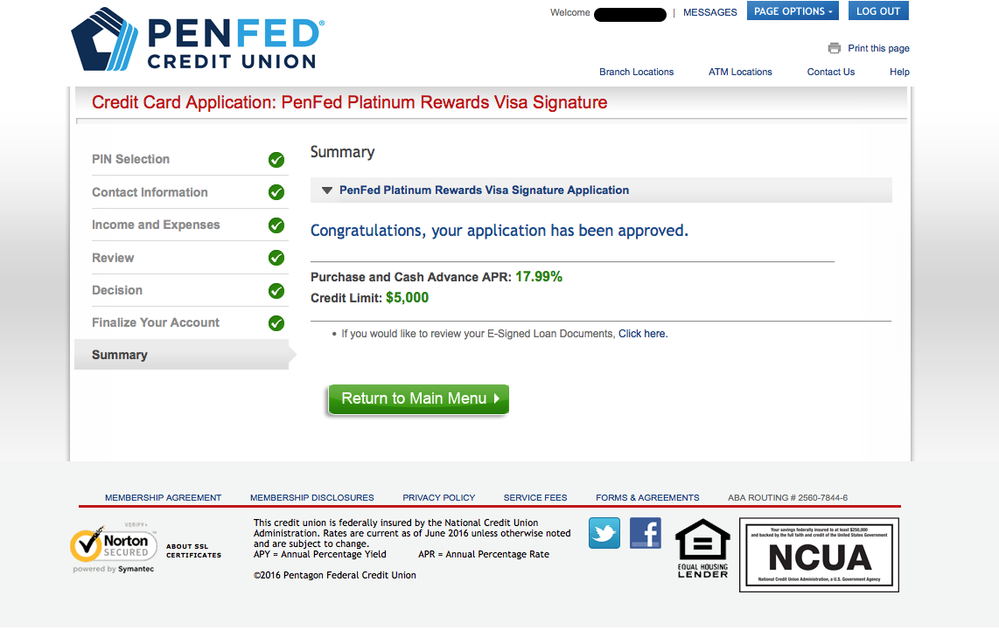999x630 pixels.
Task: Open PenFed's Twitter page icon
Action: pyautogui.click(x=604, y=533)
